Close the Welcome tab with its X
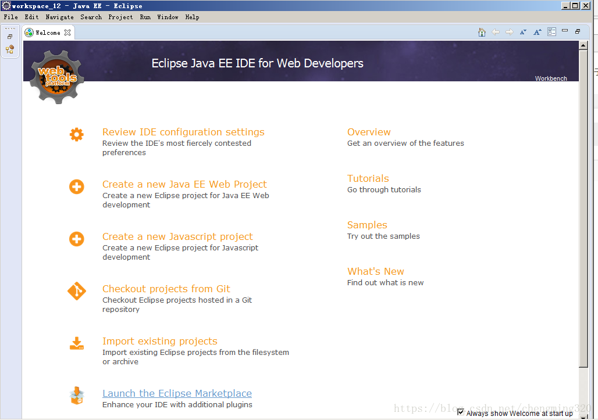This screenshot has width=598, height=420. pyautogui.click(x=67, y=33)
